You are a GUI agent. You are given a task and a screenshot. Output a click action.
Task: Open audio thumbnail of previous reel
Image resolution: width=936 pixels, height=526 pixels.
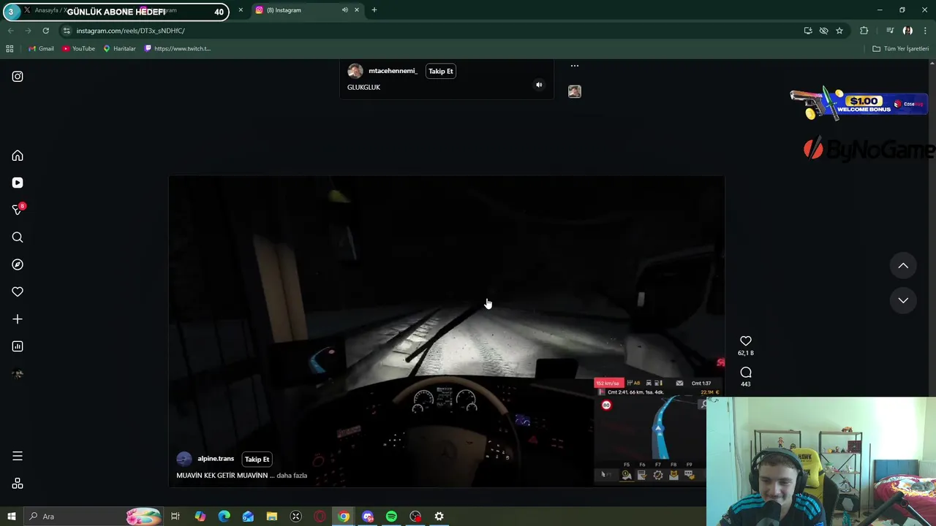pos(574,91)
